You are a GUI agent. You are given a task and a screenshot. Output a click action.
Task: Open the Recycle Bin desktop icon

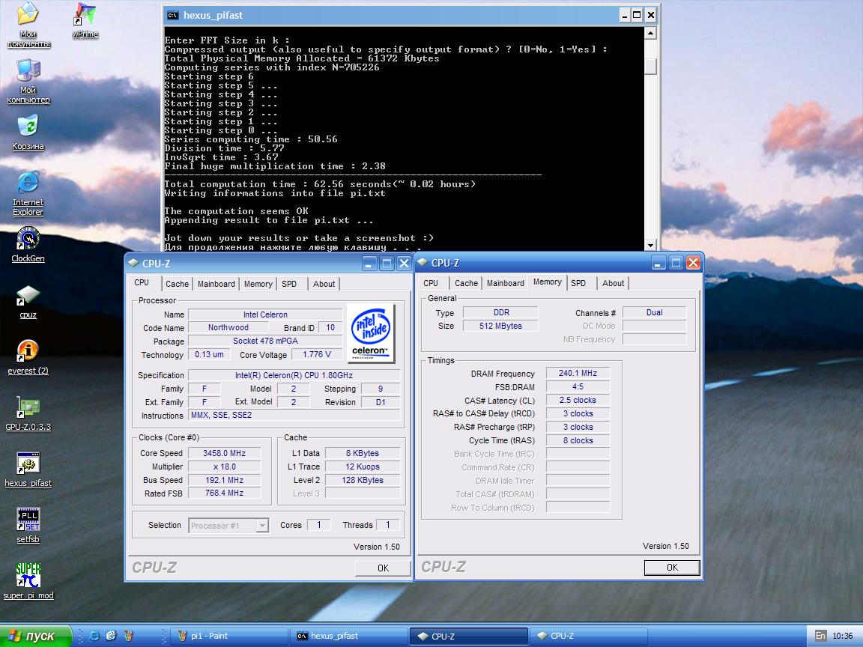click(x=28, y=133)
